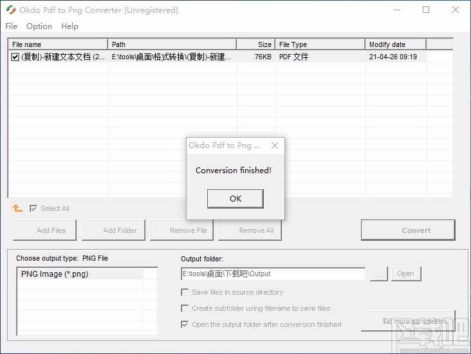
Task: Click Set more parameters button
Action: point(408,321)
